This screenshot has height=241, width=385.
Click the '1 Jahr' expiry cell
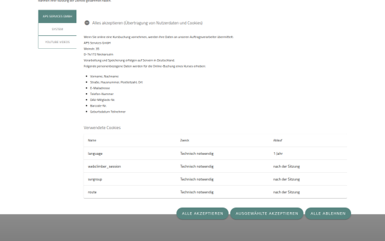point(278,154)
